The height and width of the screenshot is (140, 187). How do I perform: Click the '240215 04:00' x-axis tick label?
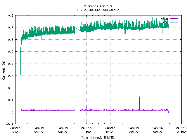(x=39, y=130)
